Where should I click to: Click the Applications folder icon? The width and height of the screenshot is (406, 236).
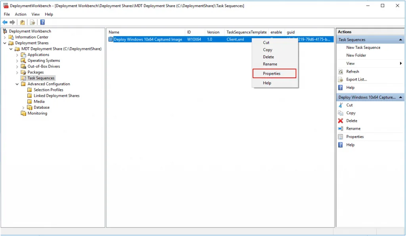point(23,55)
